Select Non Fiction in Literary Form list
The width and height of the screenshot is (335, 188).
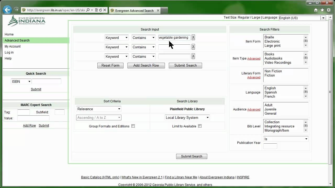[x=273, y=71]
